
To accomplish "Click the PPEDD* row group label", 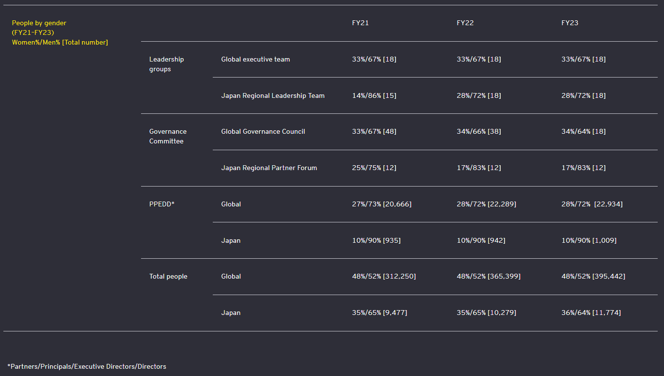I will point(161,204).
